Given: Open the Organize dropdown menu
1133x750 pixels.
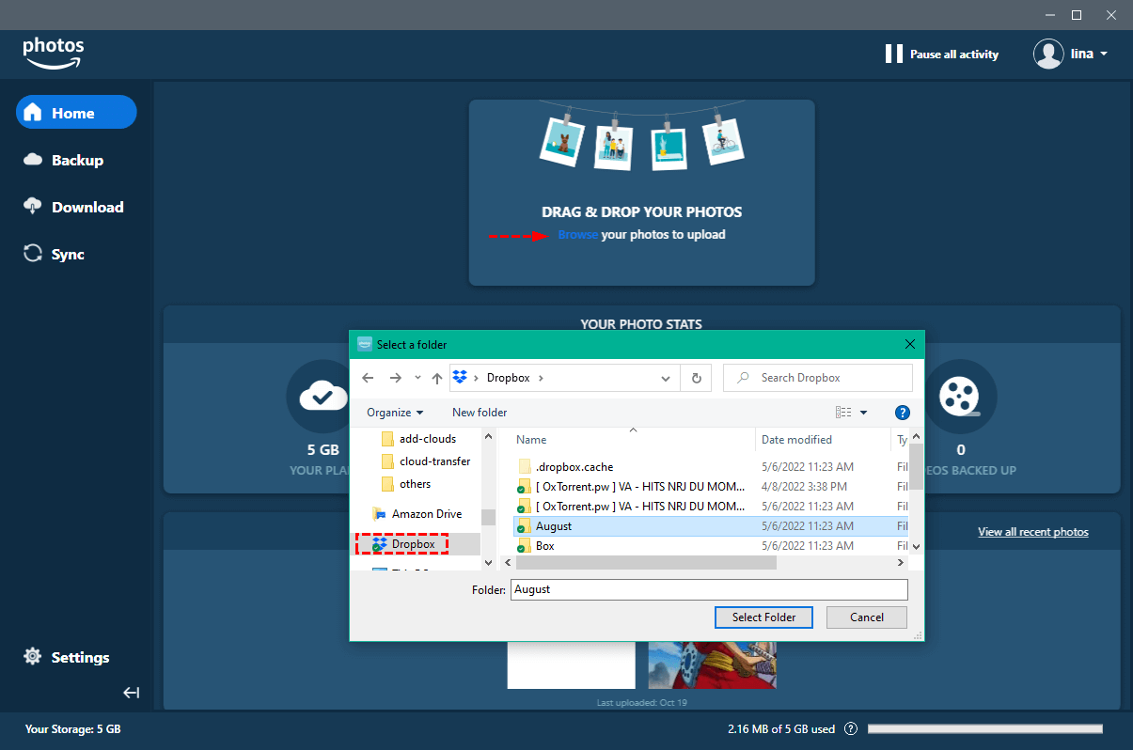Looking at the screenshot, I should (x=395, y=413).
